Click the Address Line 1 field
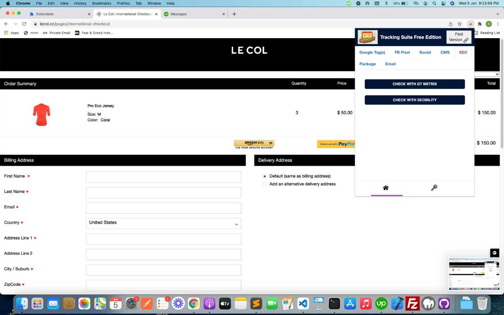Image resolution: width=504 pixels, height=315 pixels. point(163,239)
